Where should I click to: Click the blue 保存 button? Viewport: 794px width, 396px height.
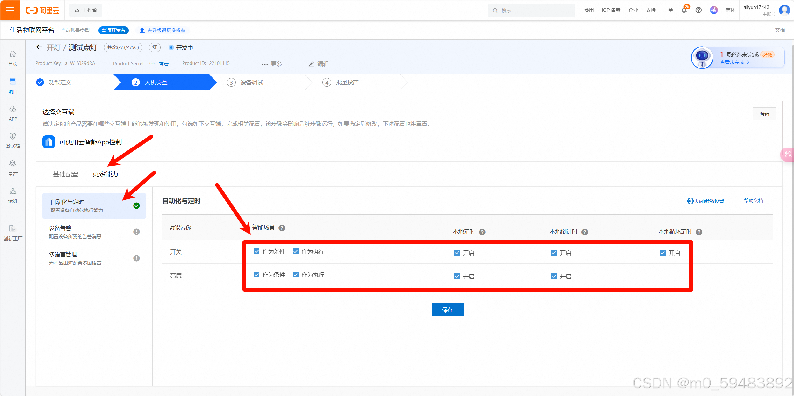[447, 309]
